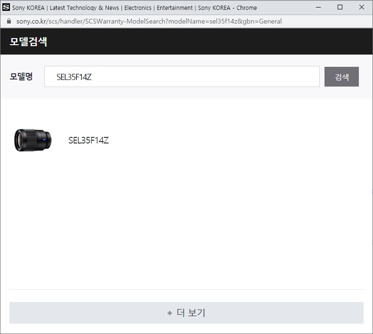Click the 모델검색 header title
This screenshot has height=334, width=373.
click(28, 41)
